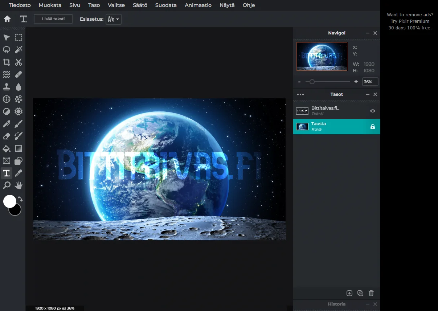Open the Tasot panel options menu

pos(300,94)
